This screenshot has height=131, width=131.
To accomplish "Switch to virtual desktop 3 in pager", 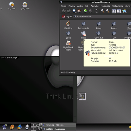I will pos(33,129).
